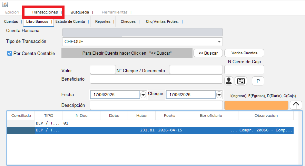305x166 pixels.
Task: Click the Varias Cuentas button
Action: coord(244,53)
